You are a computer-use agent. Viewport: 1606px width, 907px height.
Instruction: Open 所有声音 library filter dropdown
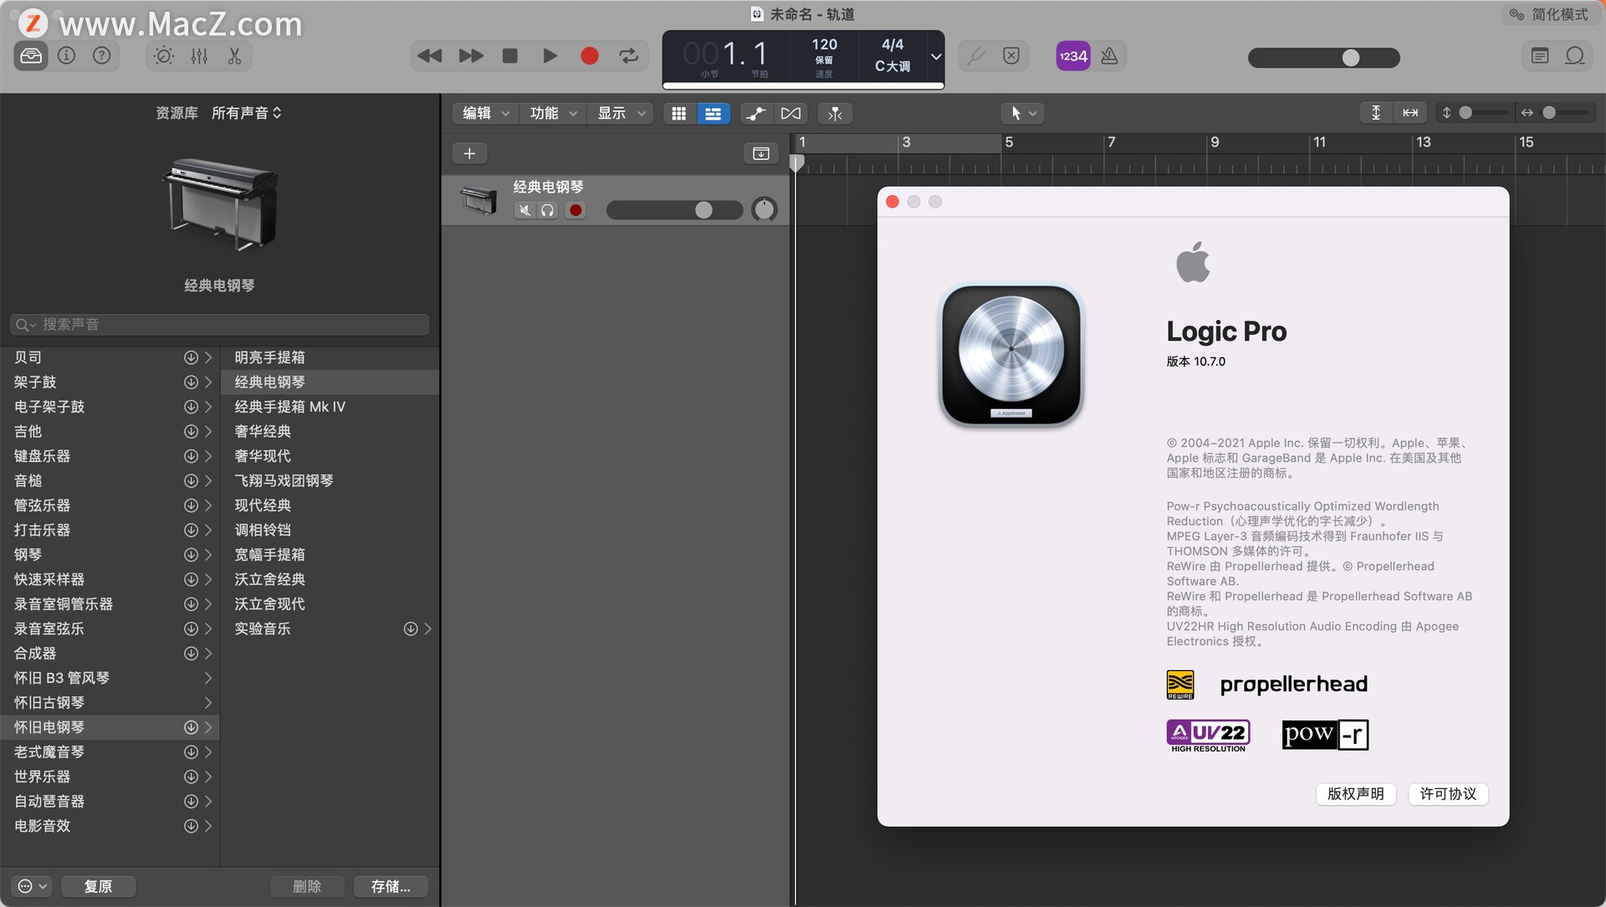(247, 113)
